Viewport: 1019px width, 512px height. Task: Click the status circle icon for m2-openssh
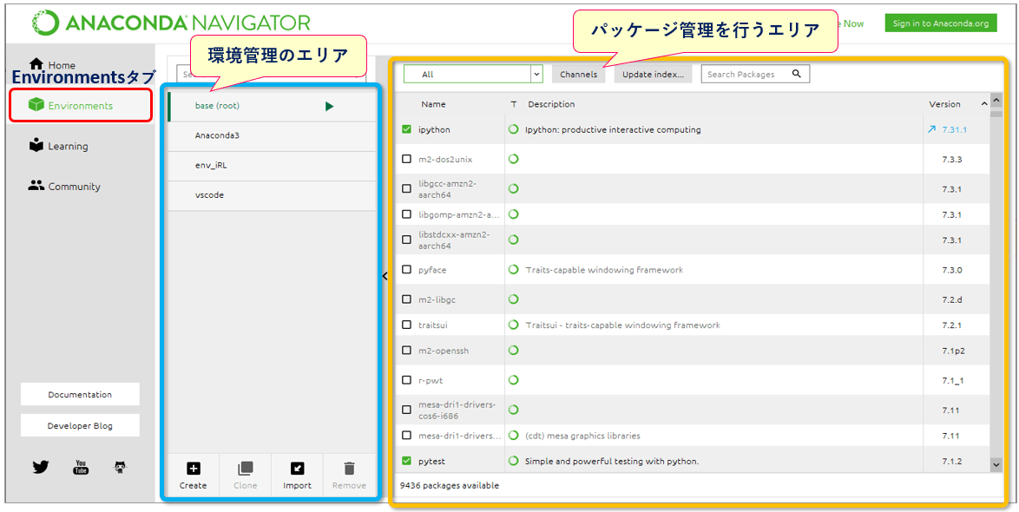[513, 351]
